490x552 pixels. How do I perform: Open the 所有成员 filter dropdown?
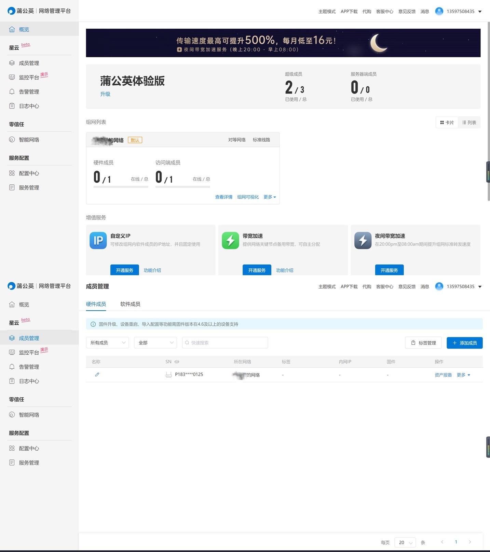[107, 343]
